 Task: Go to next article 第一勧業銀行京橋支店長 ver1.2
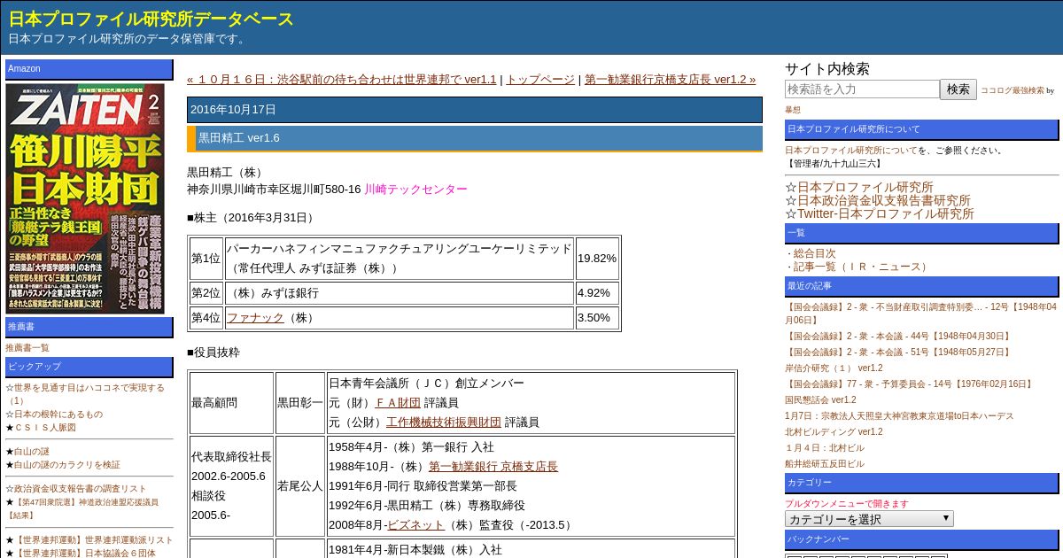[670, 80]
